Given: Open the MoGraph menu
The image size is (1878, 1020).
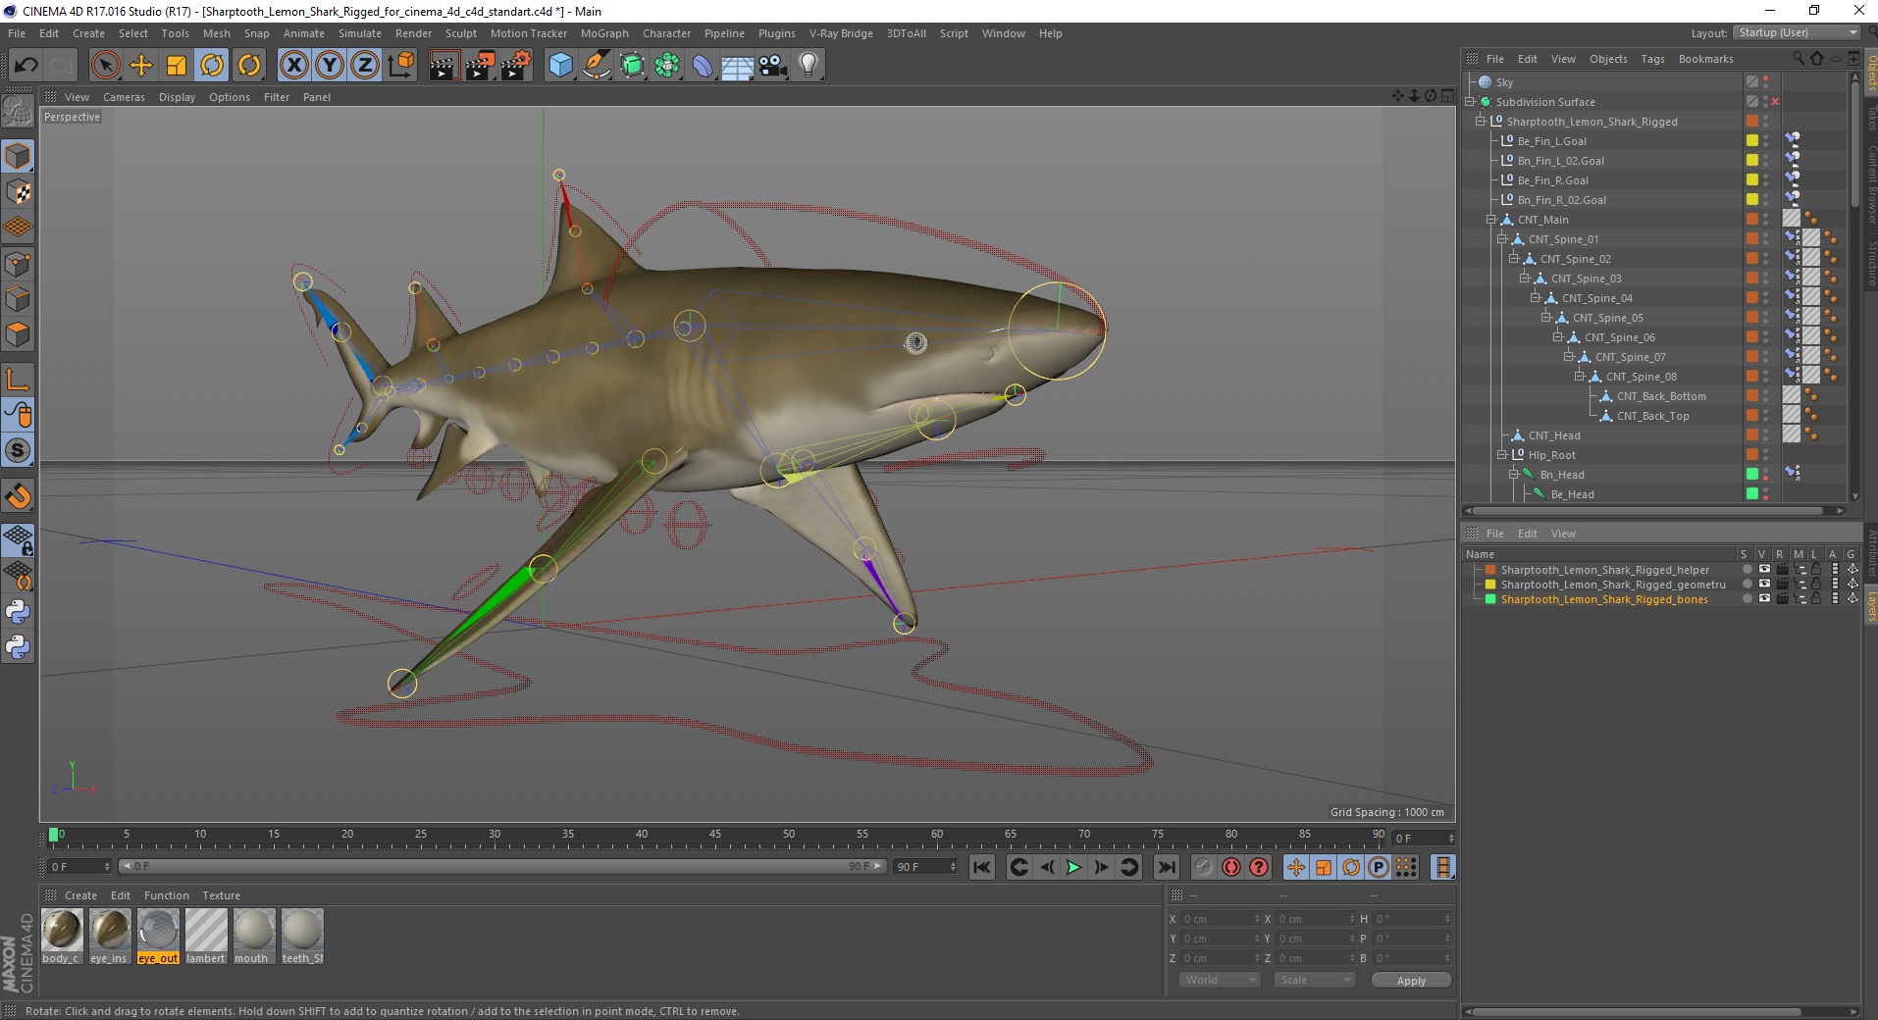Looking at the screenshot, I should point(604,33).
